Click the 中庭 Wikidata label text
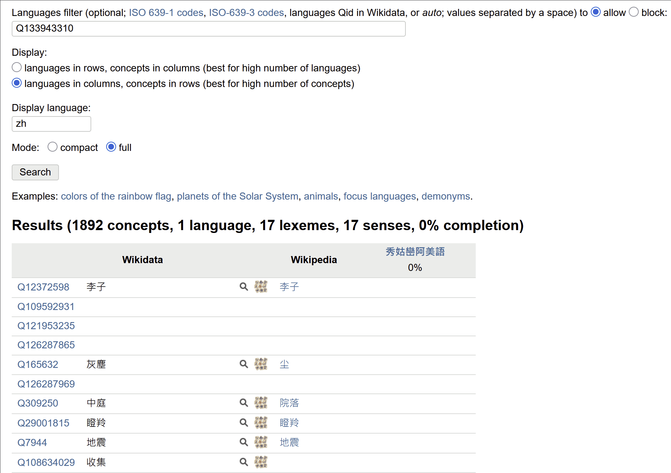The width and height of the screenshot is (671, 473). (x=96, y=403)
